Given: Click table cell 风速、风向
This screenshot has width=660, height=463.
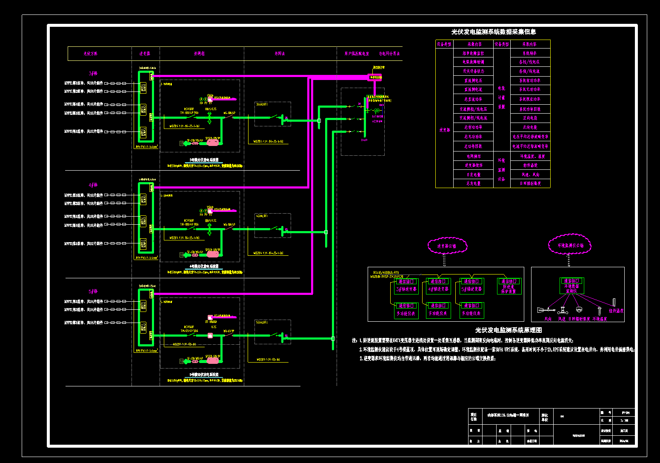Looking at the screenshot, I should (530, 174).
